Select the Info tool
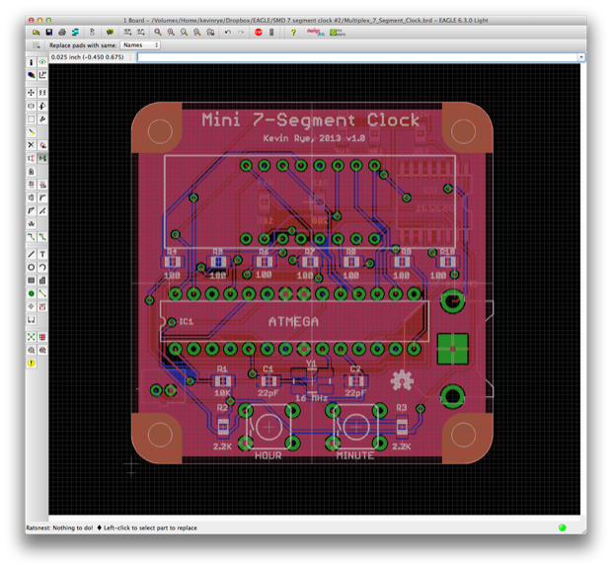612x569 pixels. [32, 62]
